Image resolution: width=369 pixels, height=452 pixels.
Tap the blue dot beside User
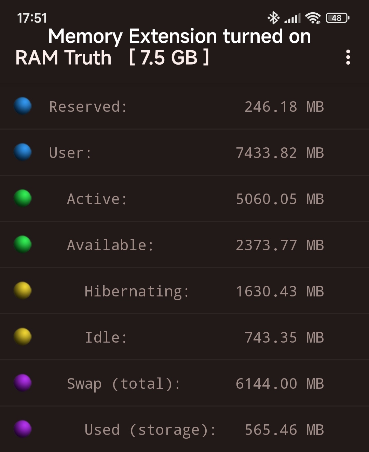[23, 152]
